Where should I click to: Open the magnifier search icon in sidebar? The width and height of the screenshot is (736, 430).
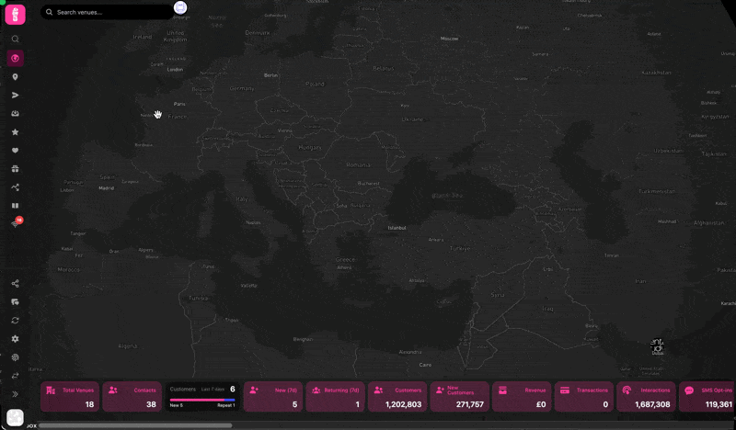pyautogui.click(x=15, y=40)
